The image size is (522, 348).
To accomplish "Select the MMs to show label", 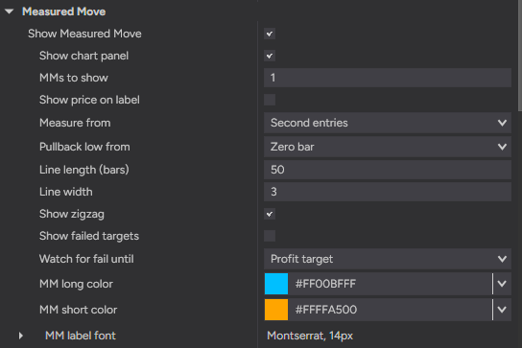I will (74, 78).
